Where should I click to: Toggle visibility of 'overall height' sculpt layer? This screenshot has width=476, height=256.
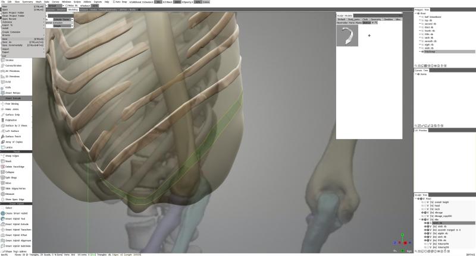[x=422, y=202]
